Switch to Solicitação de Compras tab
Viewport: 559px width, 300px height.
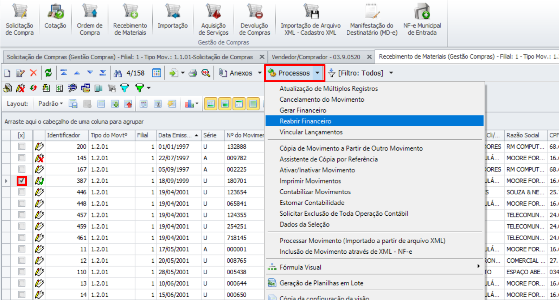[130, 57]
